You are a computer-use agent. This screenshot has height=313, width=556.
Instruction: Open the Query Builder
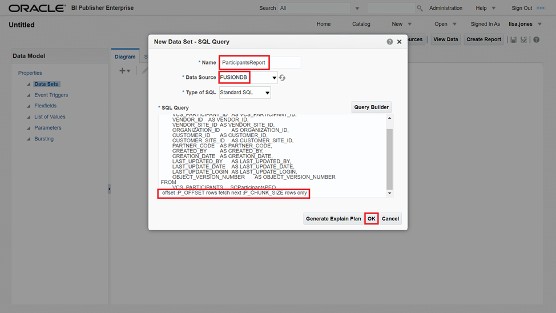click(371, 107)
